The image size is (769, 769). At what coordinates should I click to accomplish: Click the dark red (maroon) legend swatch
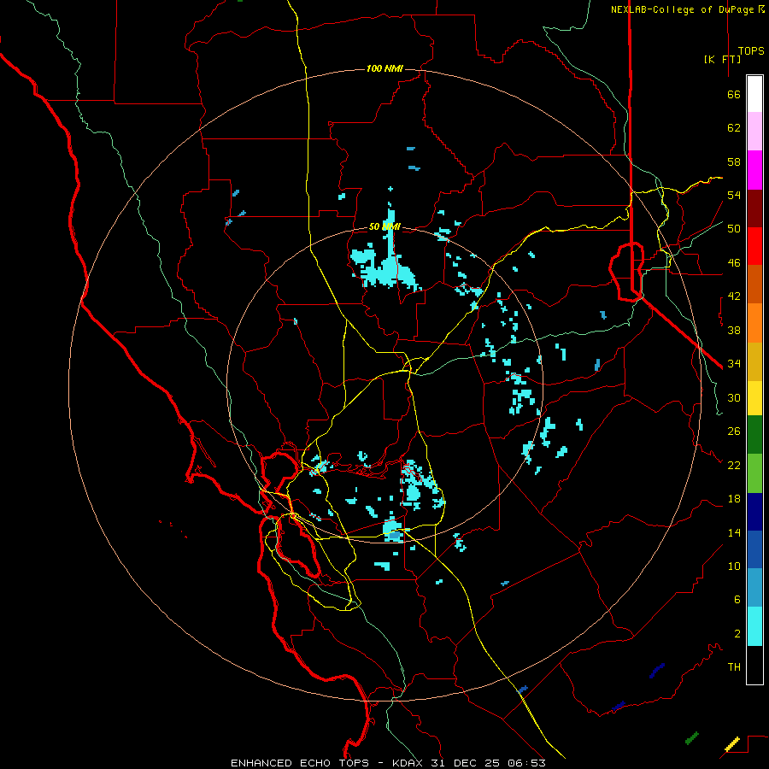click(754, 208)
